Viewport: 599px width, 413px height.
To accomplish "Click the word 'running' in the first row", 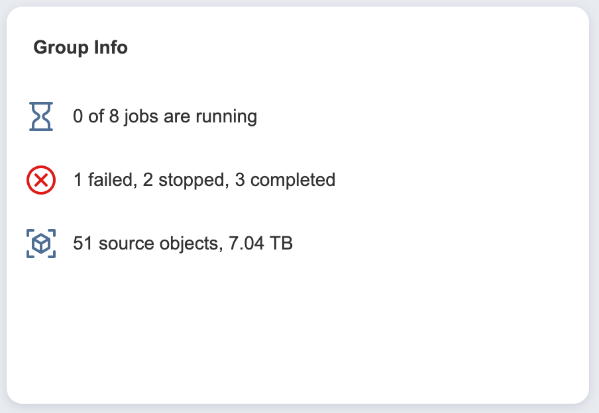I will point(226,116).
